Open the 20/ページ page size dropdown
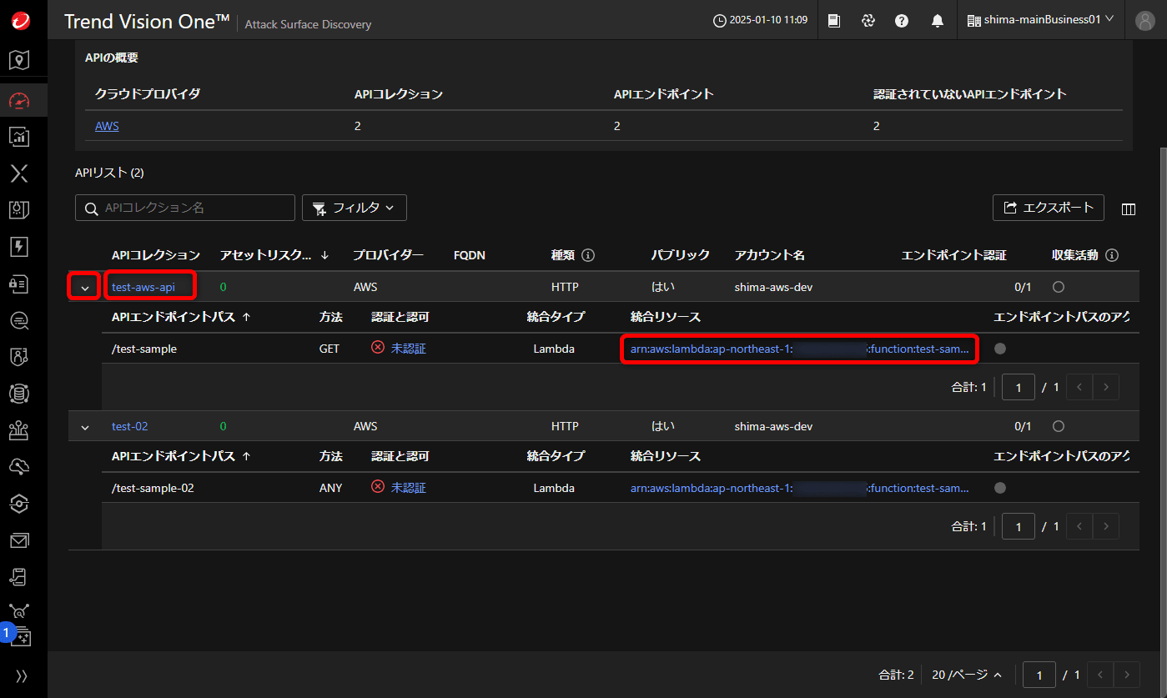The width and height of the screenshot is (1167, 698). pyautogui.click(x=967, y=675)
